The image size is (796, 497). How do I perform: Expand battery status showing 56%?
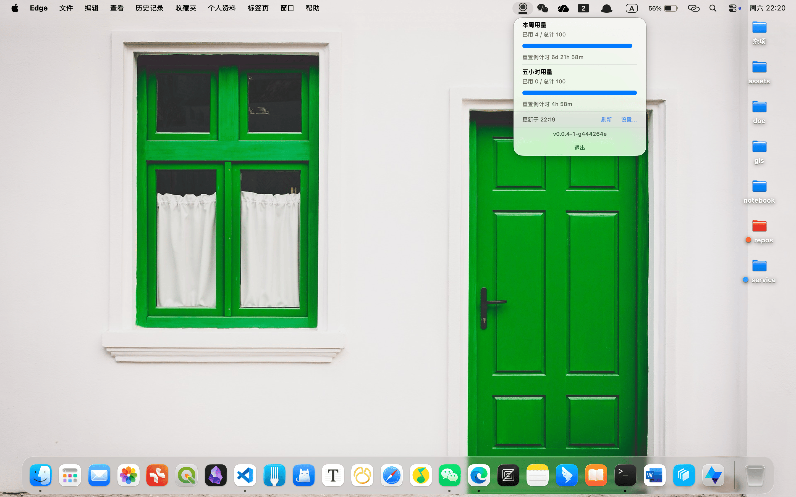coord(663,8)
